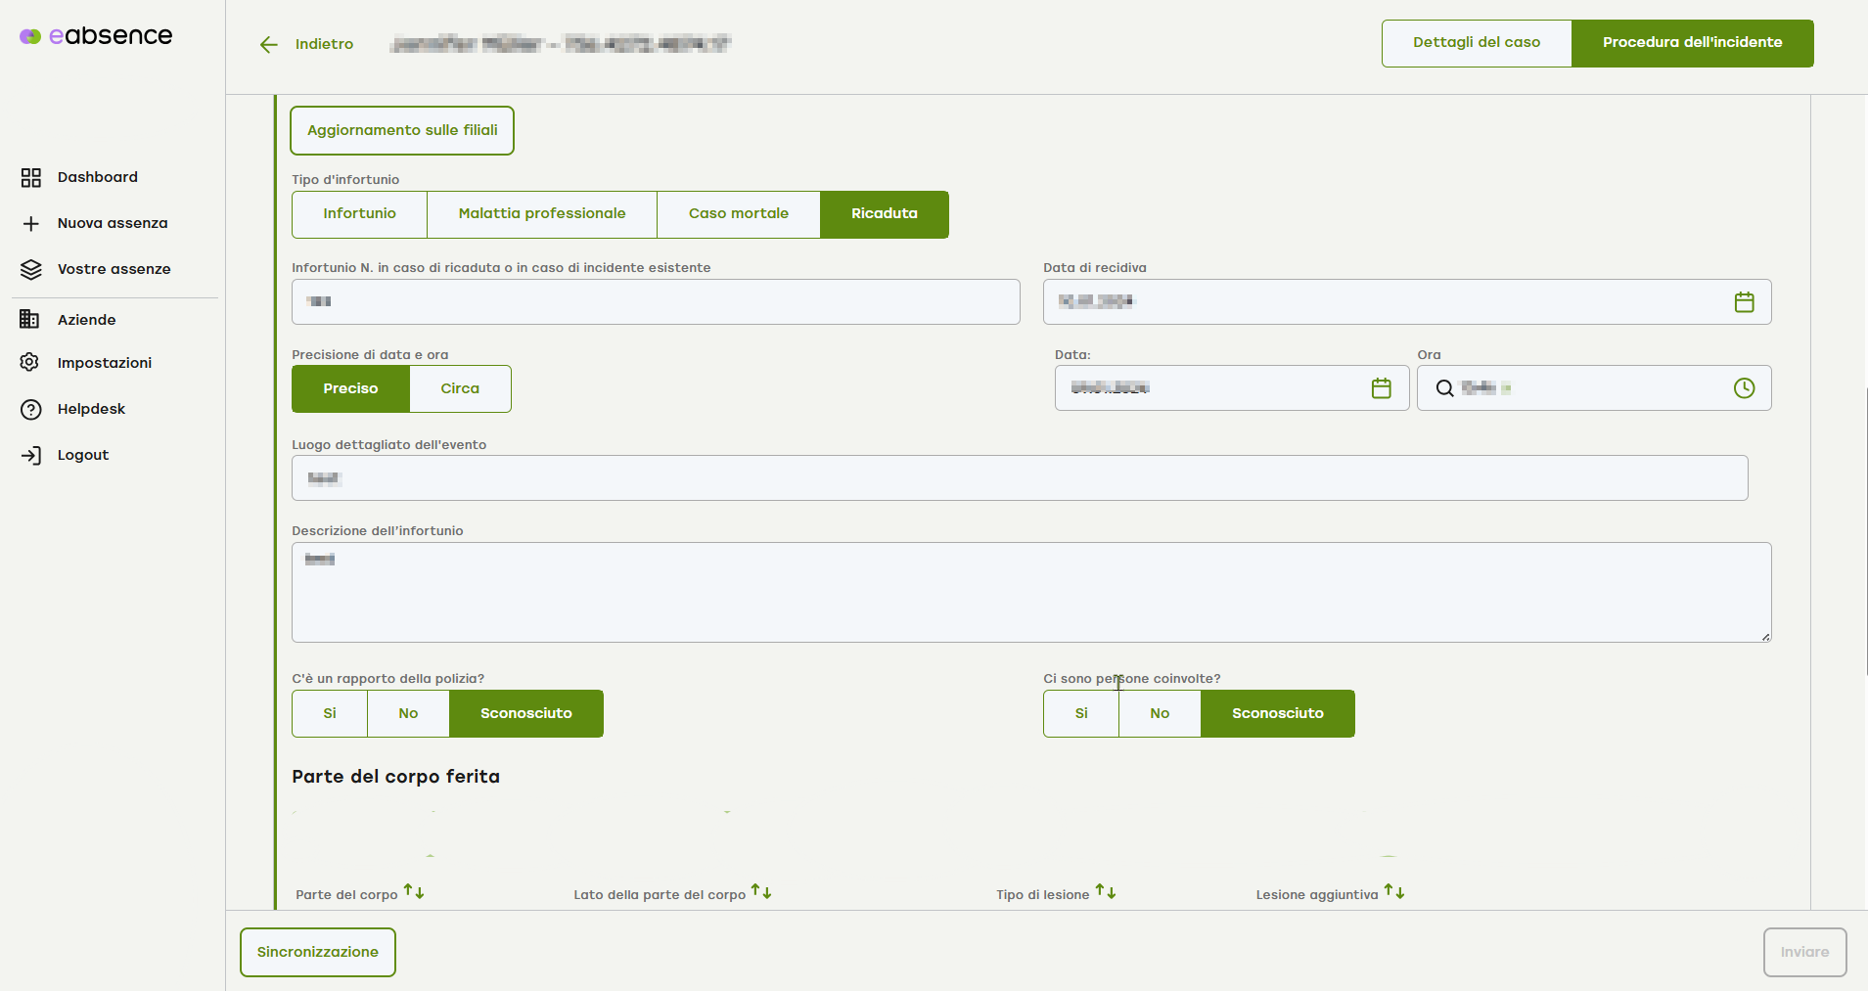Click Aggiornamento sulle filiali button

[402, 130]
